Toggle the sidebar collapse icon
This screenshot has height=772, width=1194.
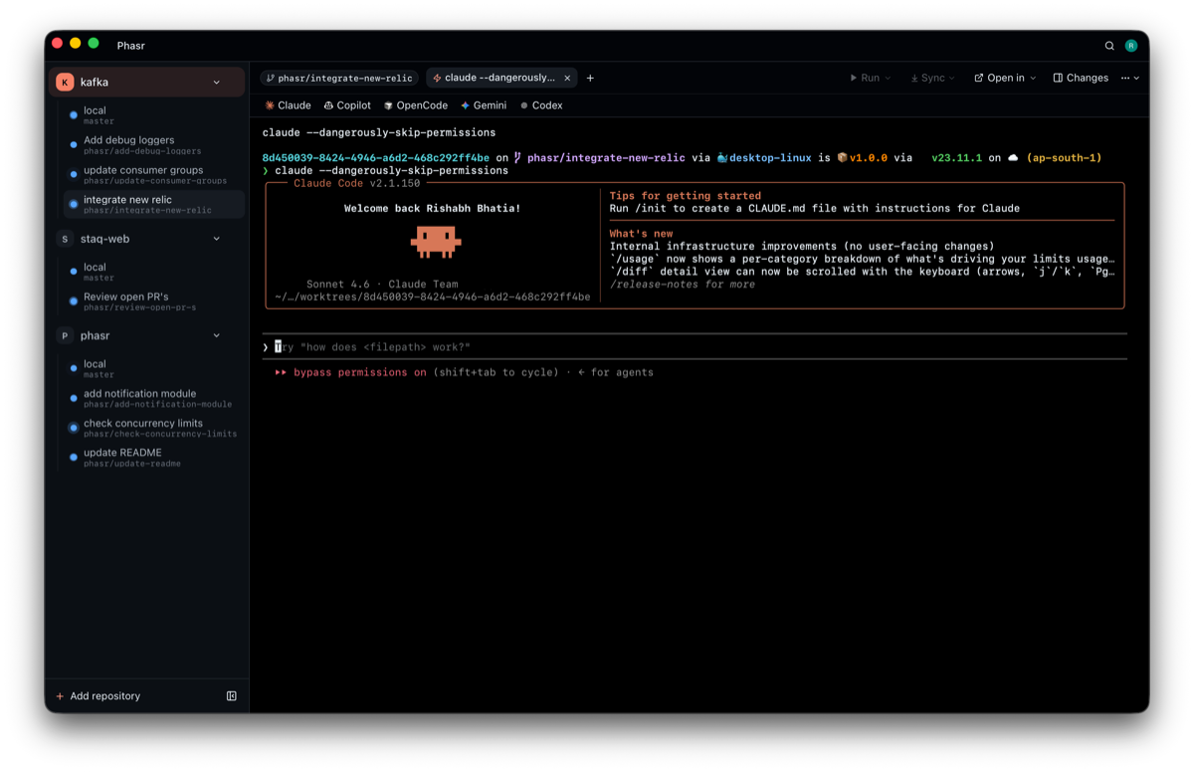232,696
